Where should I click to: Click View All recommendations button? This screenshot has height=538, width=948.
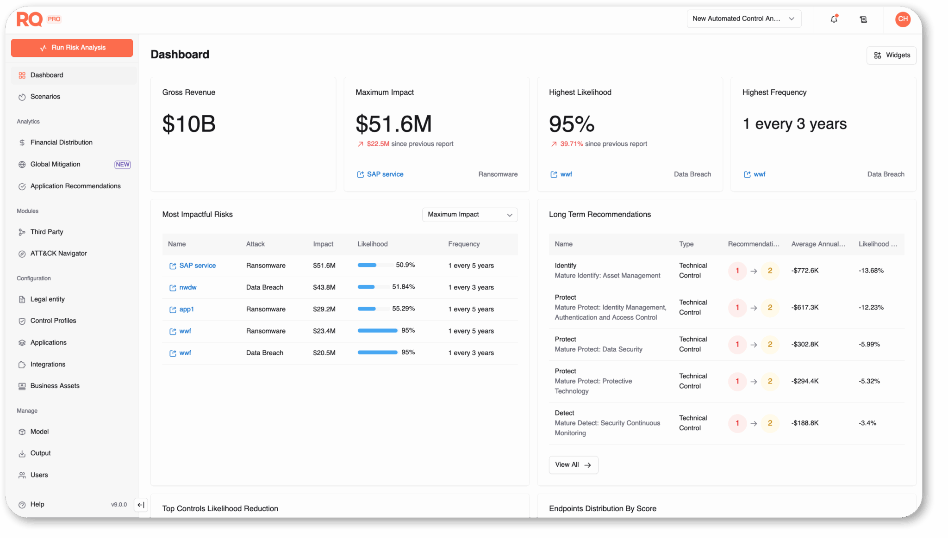573,465
